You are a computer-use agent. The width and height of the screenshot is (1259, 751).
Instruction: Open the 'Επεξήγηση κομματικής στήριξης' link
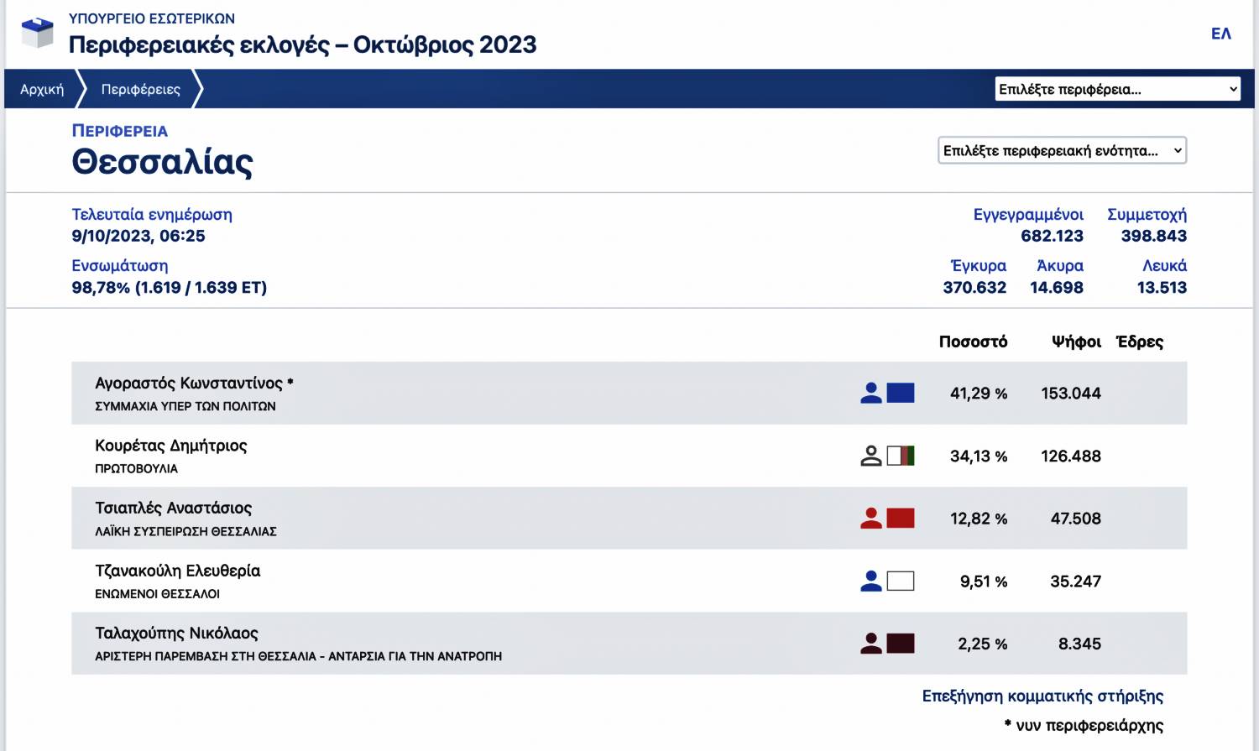[x=1042, y=696]
